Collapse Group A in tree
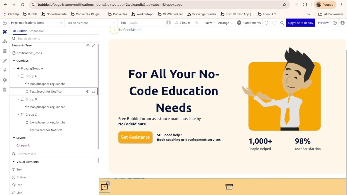Image resolution: width=347 pixels, height=195 pixels. tap(18, 76)
